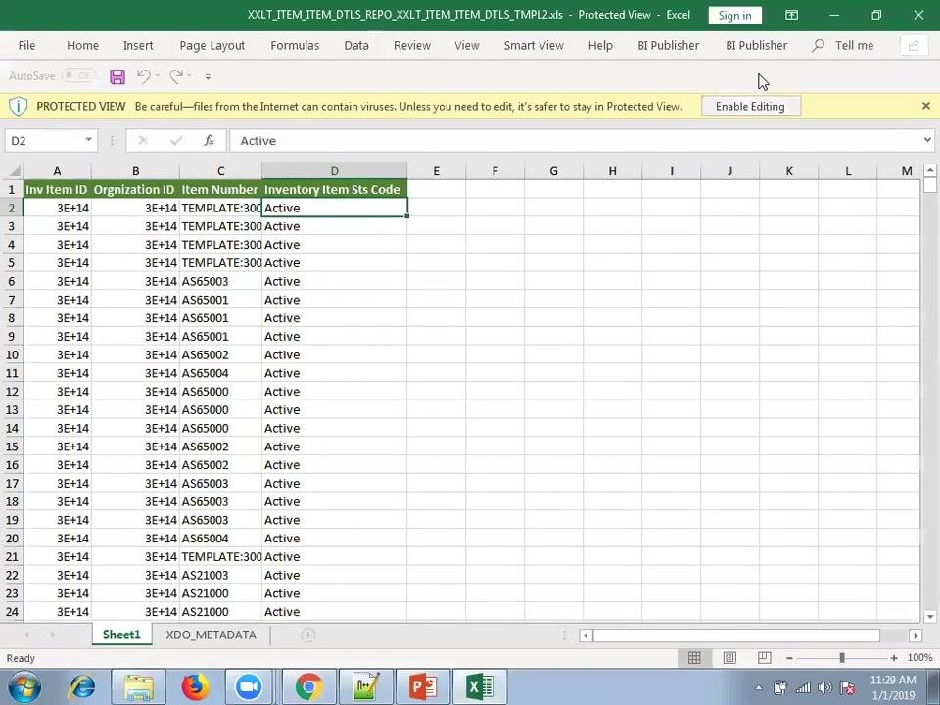Screen dimensions: 940x705
Task: Click the Save icon in Quick Access toolbar
Action: (117, 76)
